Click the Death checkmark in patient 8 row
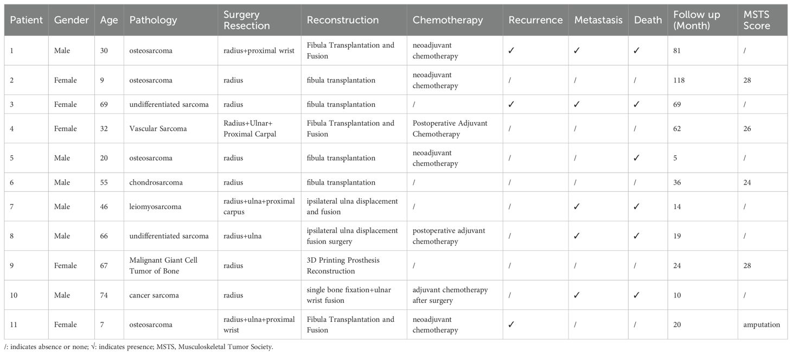Screen dimensions: 792x355 [637, 236]
